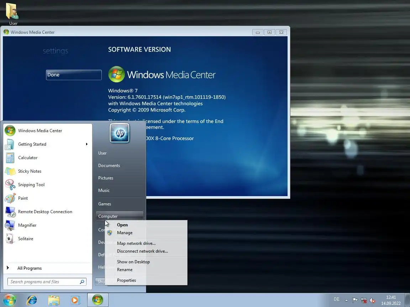The image size is (410, 307).
Task: Click the Media Center title bar icon
Action: coord(6,32)
